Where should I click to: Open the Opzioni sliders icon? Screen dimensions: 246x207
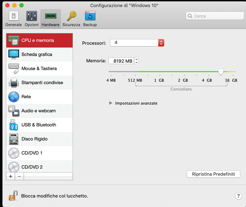pos(32,16)
